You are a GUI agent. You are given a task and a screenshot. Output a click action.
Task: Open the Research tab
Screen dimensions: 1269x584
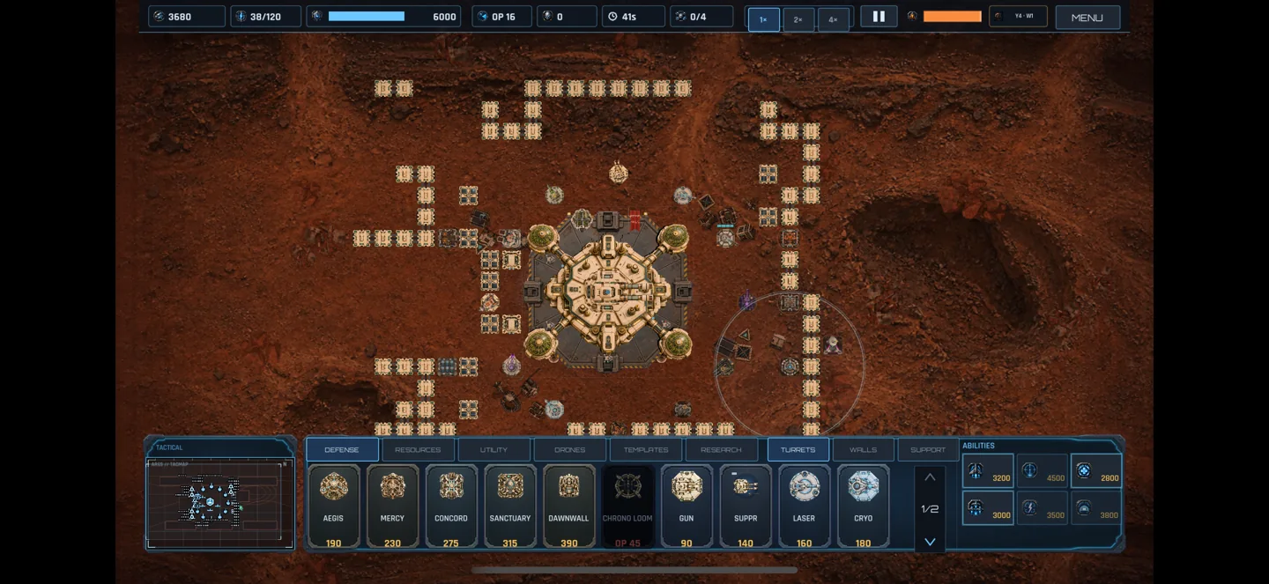pos(721,449)
